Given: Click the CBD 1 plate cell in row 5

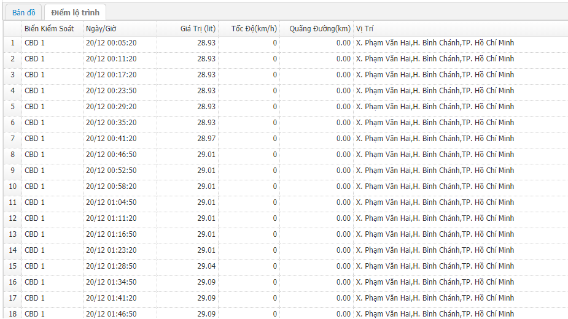Looking at the screenshot, I should 35,107.
